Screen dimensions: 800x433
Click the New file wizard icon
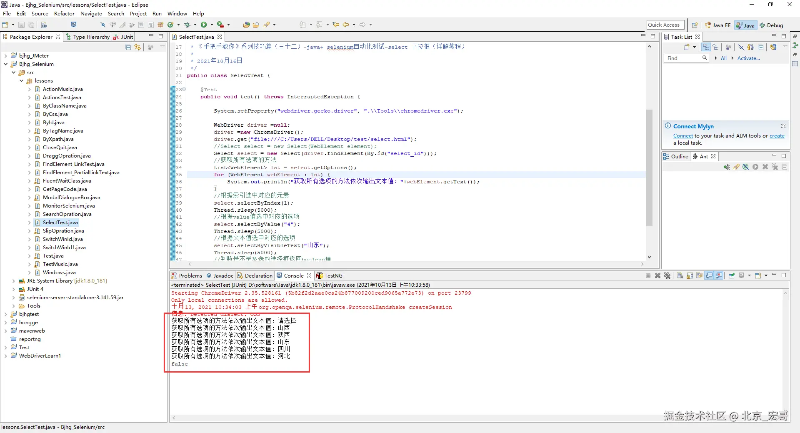click(x=5, y=25)
